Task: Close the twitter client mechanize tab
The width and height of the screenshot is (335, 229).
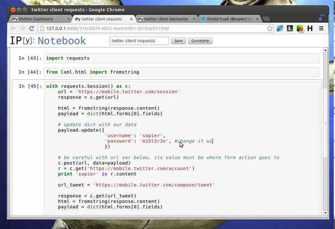Action: [x=194, y=19]
